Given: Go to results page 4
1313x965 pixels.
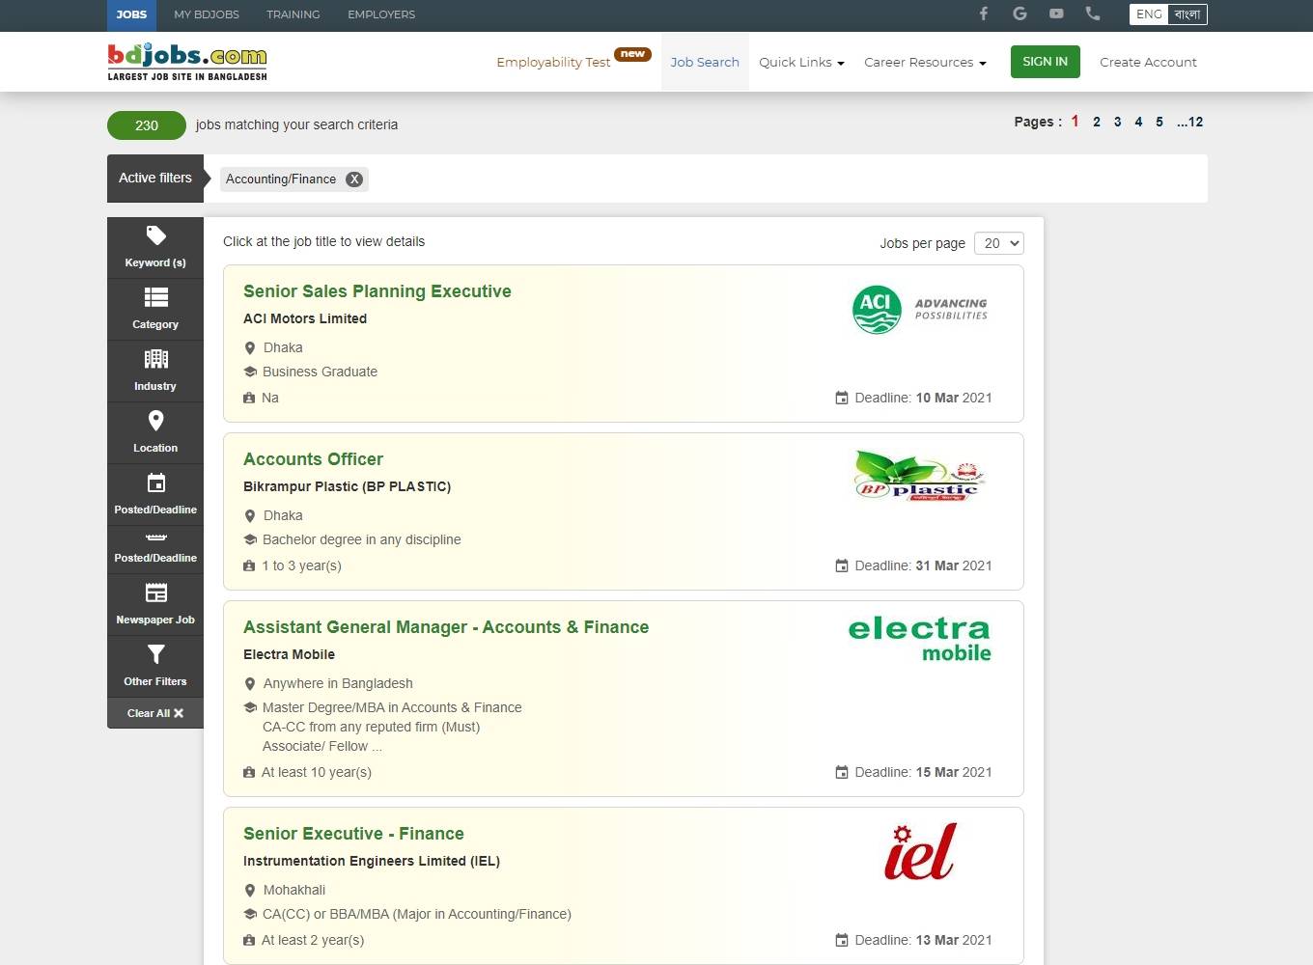Looking at the screenshot, I should (1138, 122).
